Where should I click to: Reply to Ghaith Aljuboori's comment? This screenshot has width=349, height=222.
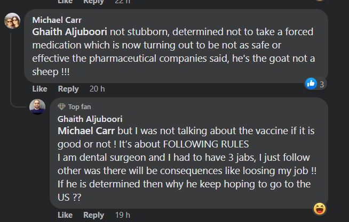93,215
